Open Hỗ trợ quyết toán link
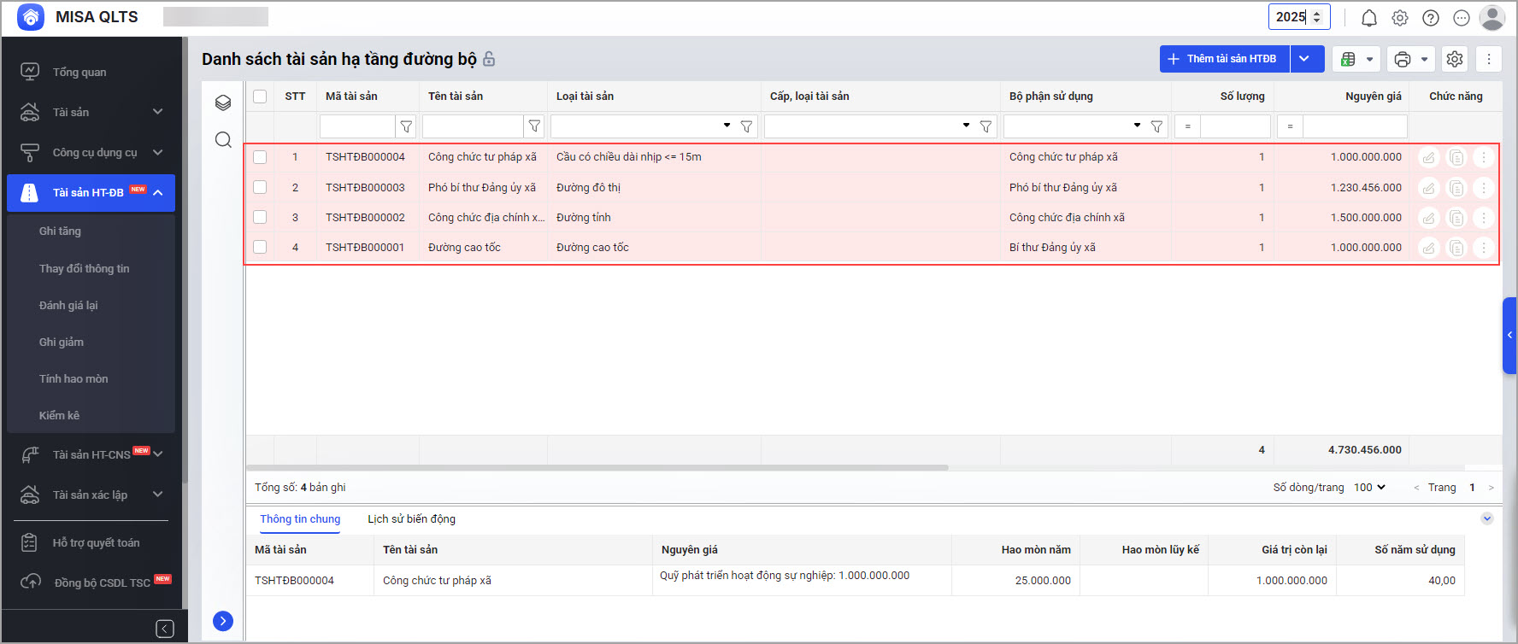This screenshot has height=644, width=1518. click(96, 543)
